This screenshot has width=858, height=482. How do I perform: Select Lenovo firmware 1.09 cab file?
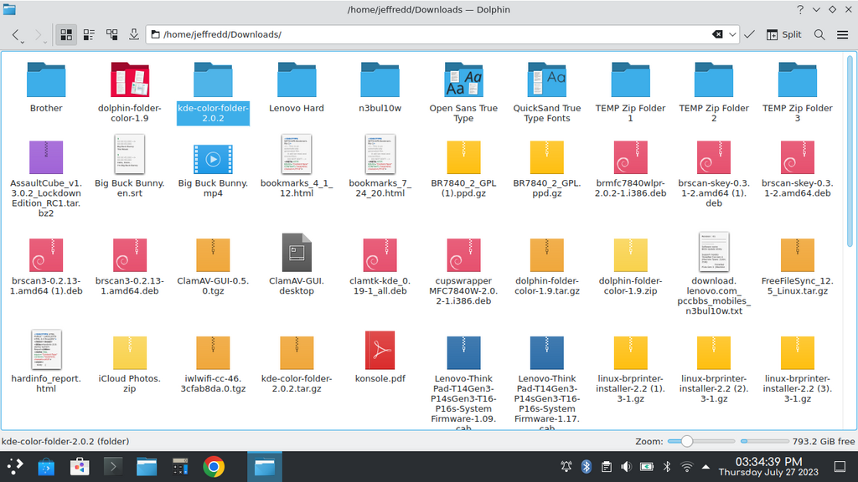(463, 382)
